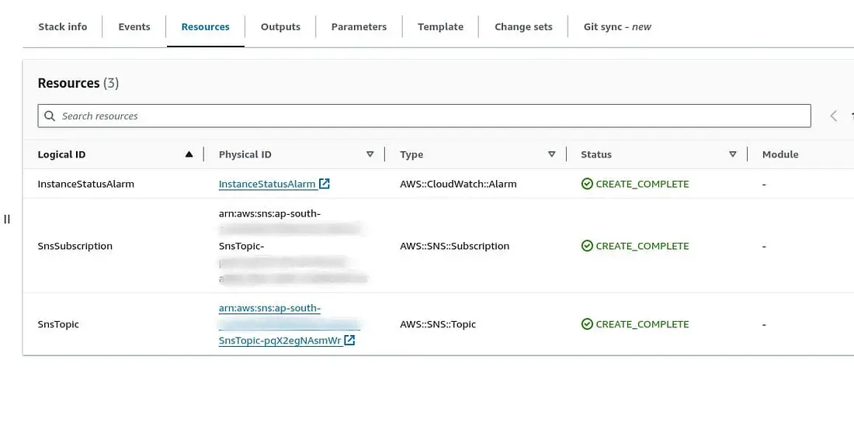Go to the Parameters tab
Image resolution: width=854 pixels, height=422 pixels.
pyautogui.click(x=359, y=26)
